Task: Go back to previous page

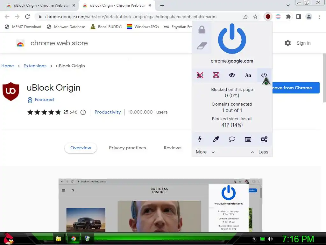Action: coord(7,17)
